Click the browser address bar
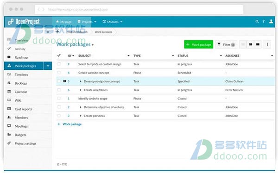This screenshot has width=278, height=173. [x=139, y=9]
